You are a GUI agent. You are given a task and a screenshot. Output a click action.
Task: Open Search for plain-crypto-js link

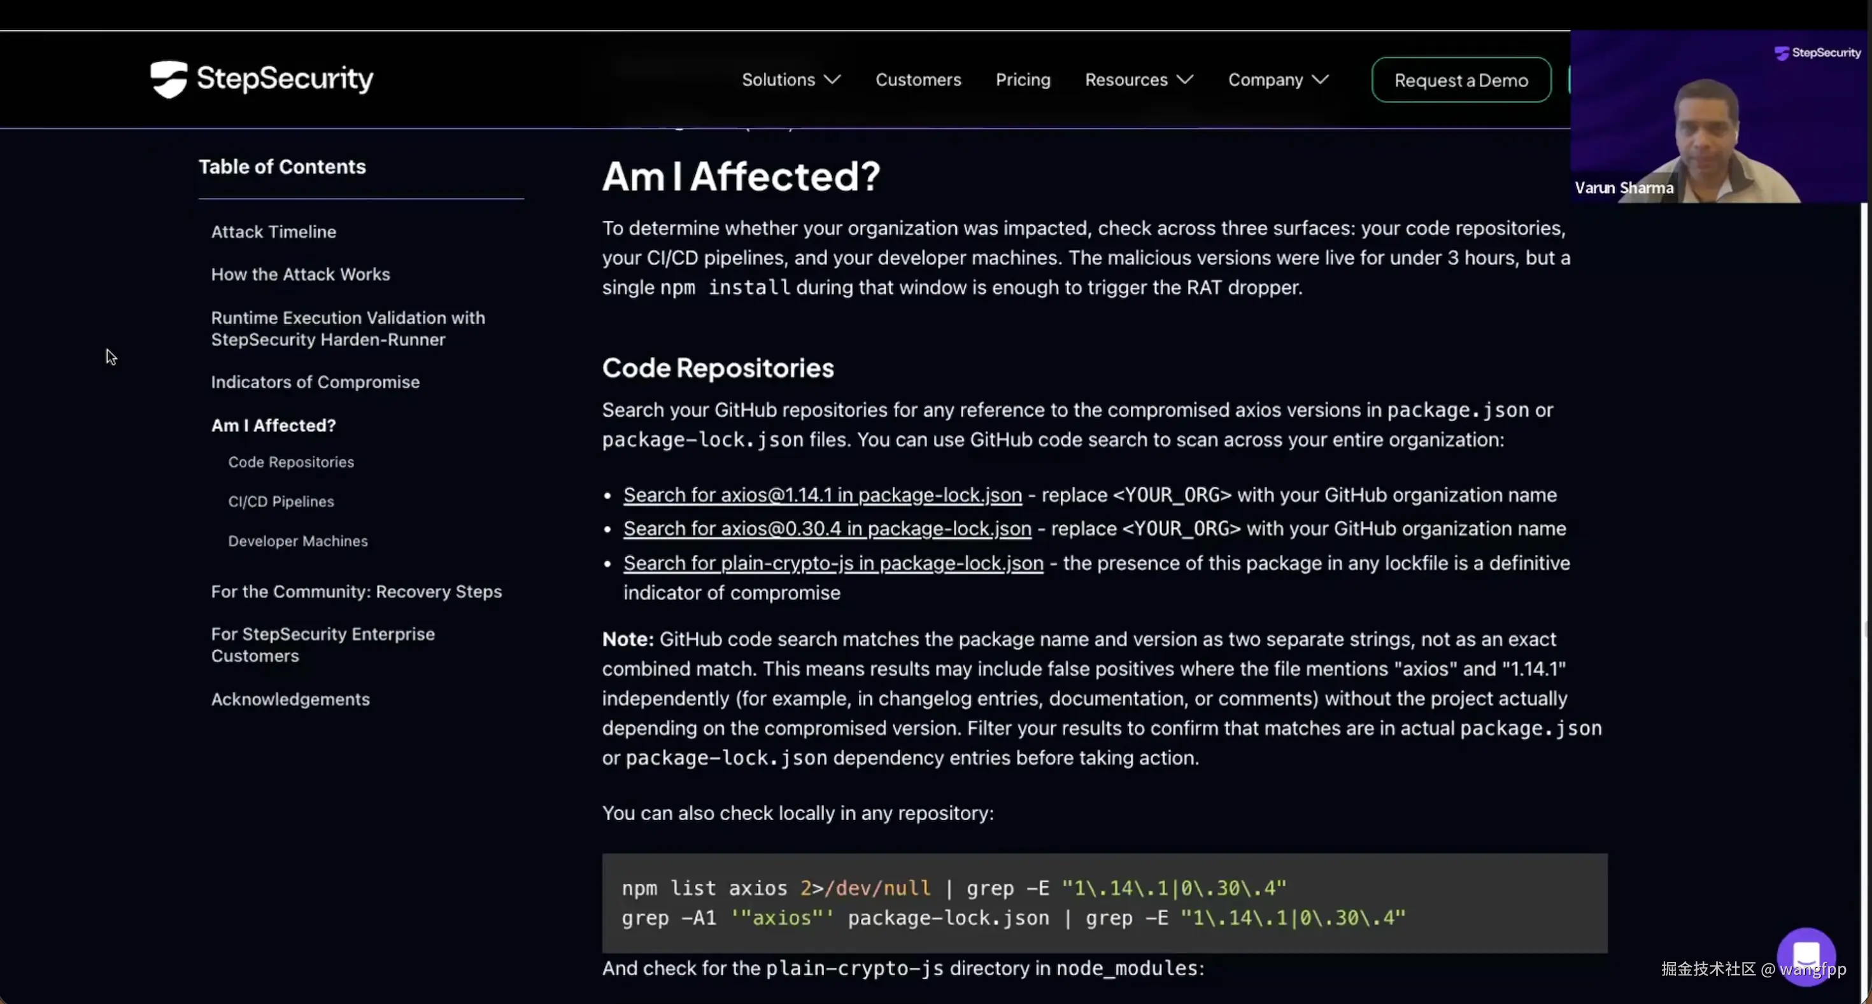pos(833,563)
